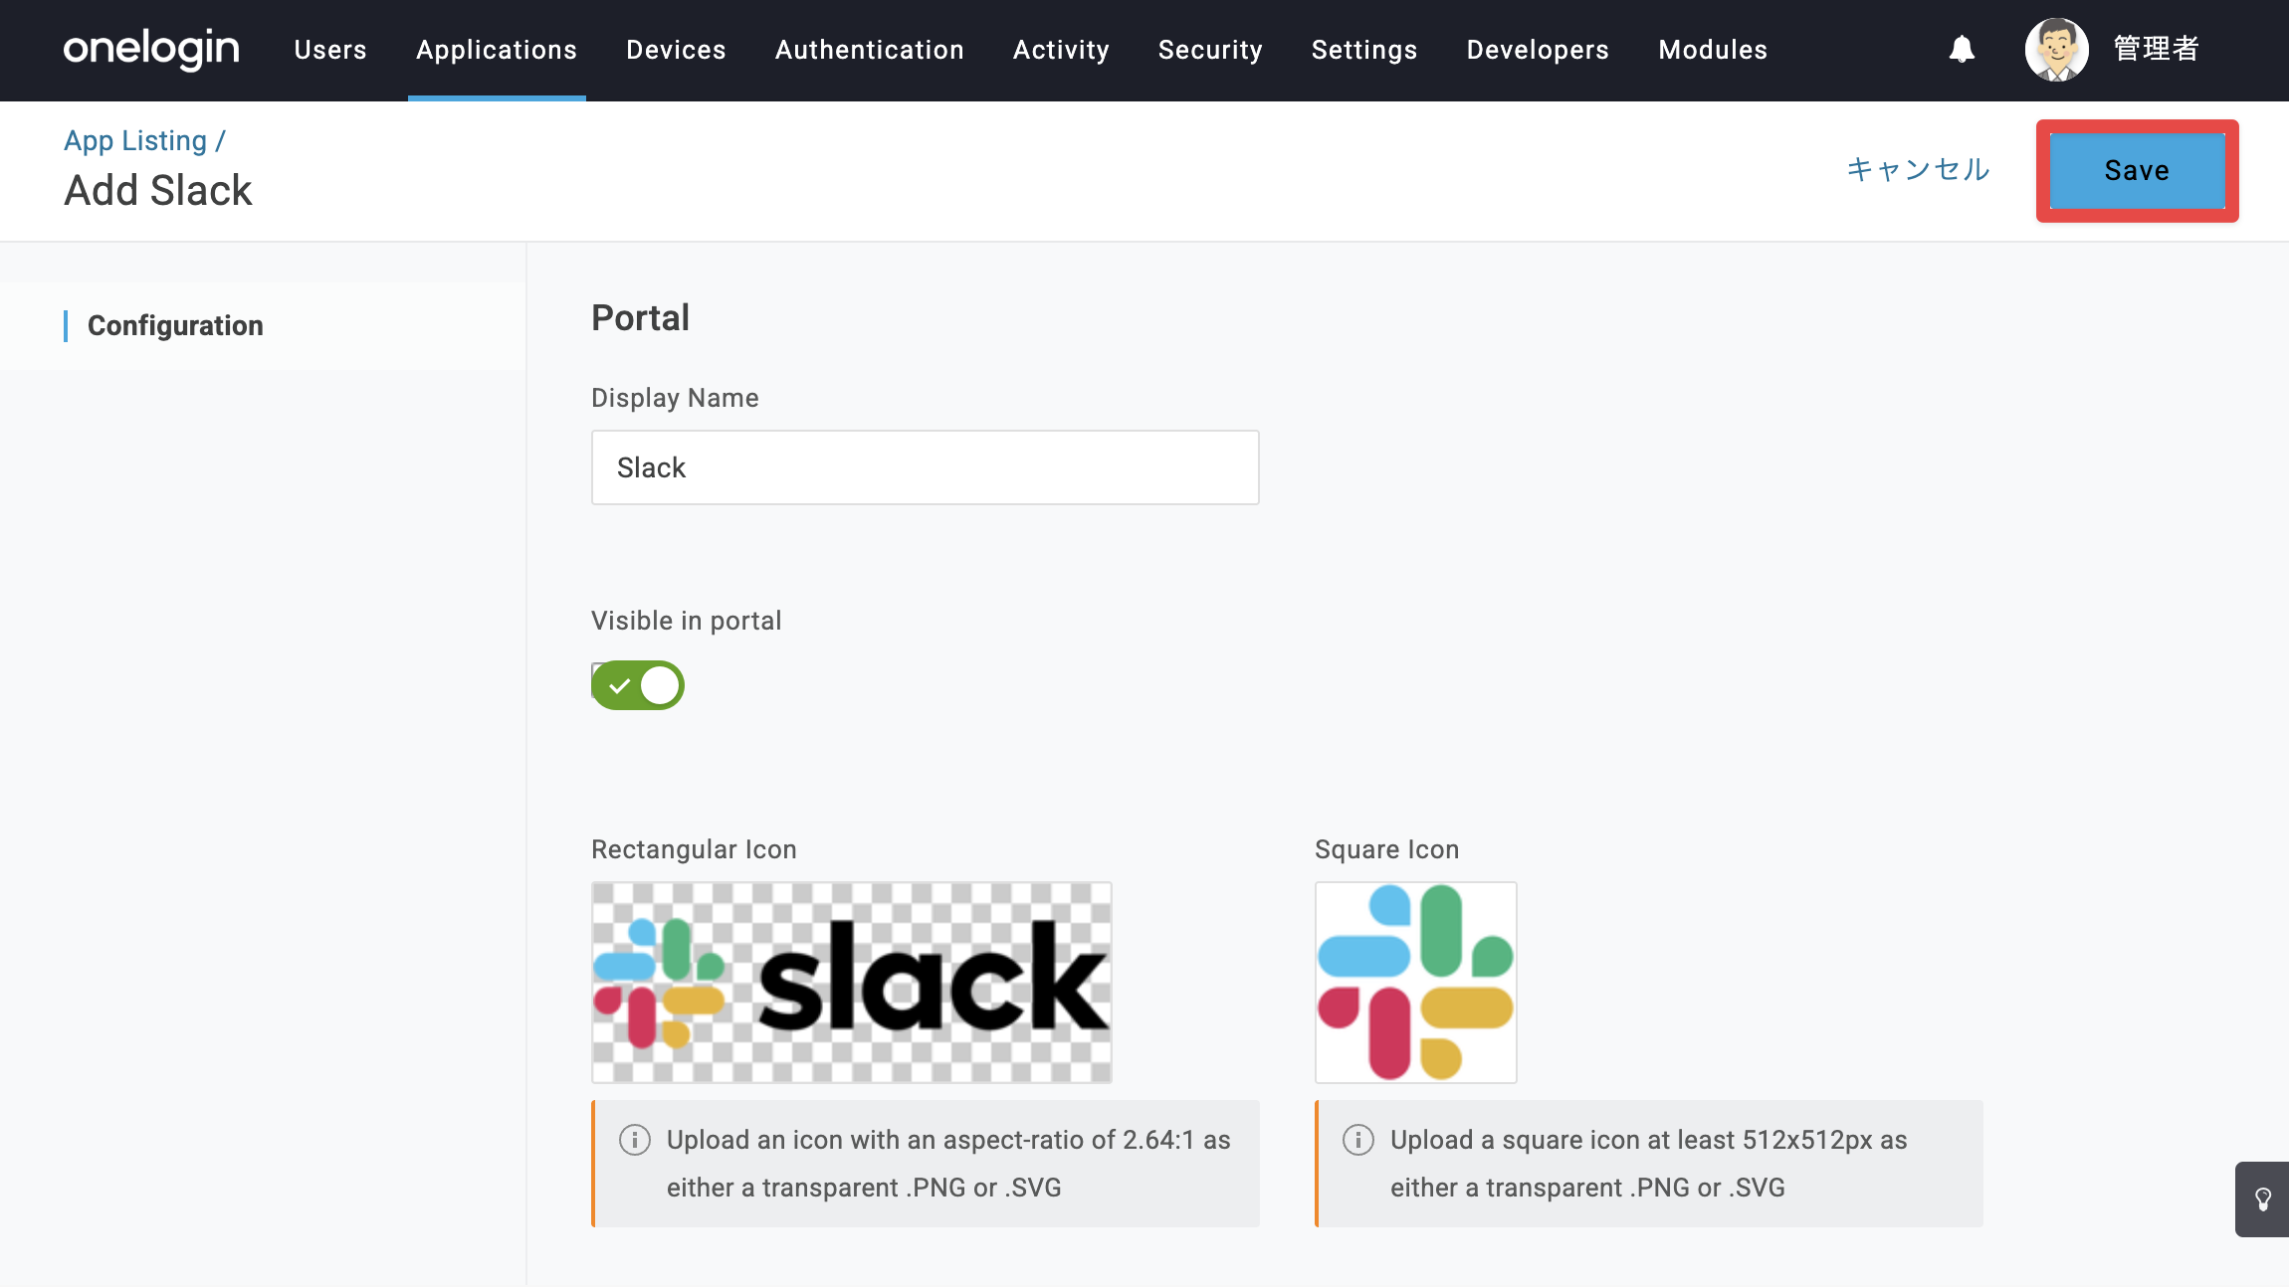Open the Devices menu
The image size is (2289, 1287).
tap(676, 50)
